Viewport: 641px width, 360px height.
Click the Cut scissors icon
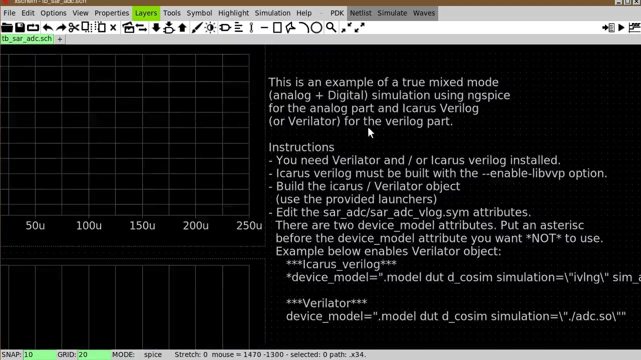coord(74,27)
